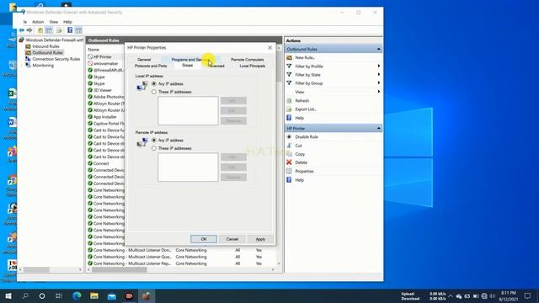Open the View menu in the menu bar
The width and height of the screenshot is (539, 303).
tap(54, 22)
